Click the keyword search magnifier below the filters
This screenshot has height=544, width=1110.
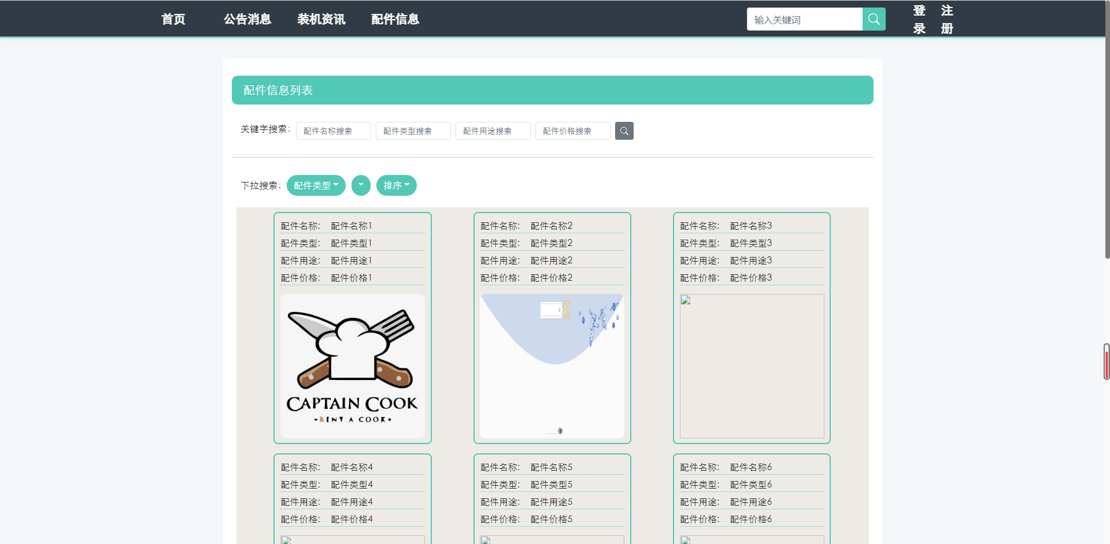click(624, 131)
